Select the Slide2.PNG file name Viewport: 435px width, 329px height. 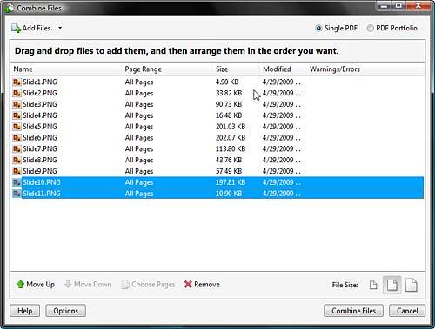pos(40,93)
